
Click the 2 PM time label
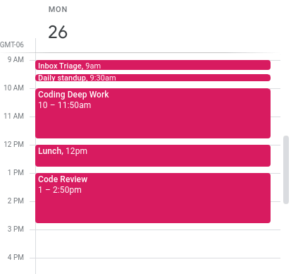click(x=16, y=201)
